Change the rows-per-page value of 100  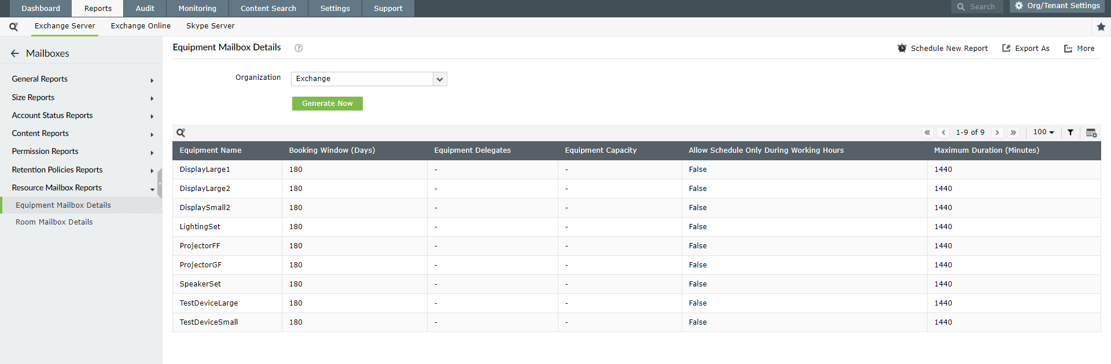point(1043,132)
